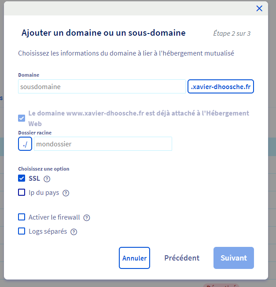Screen dimensions: 276x287
Task: Close the add domain dialog
Action: [x=259, y=8]
